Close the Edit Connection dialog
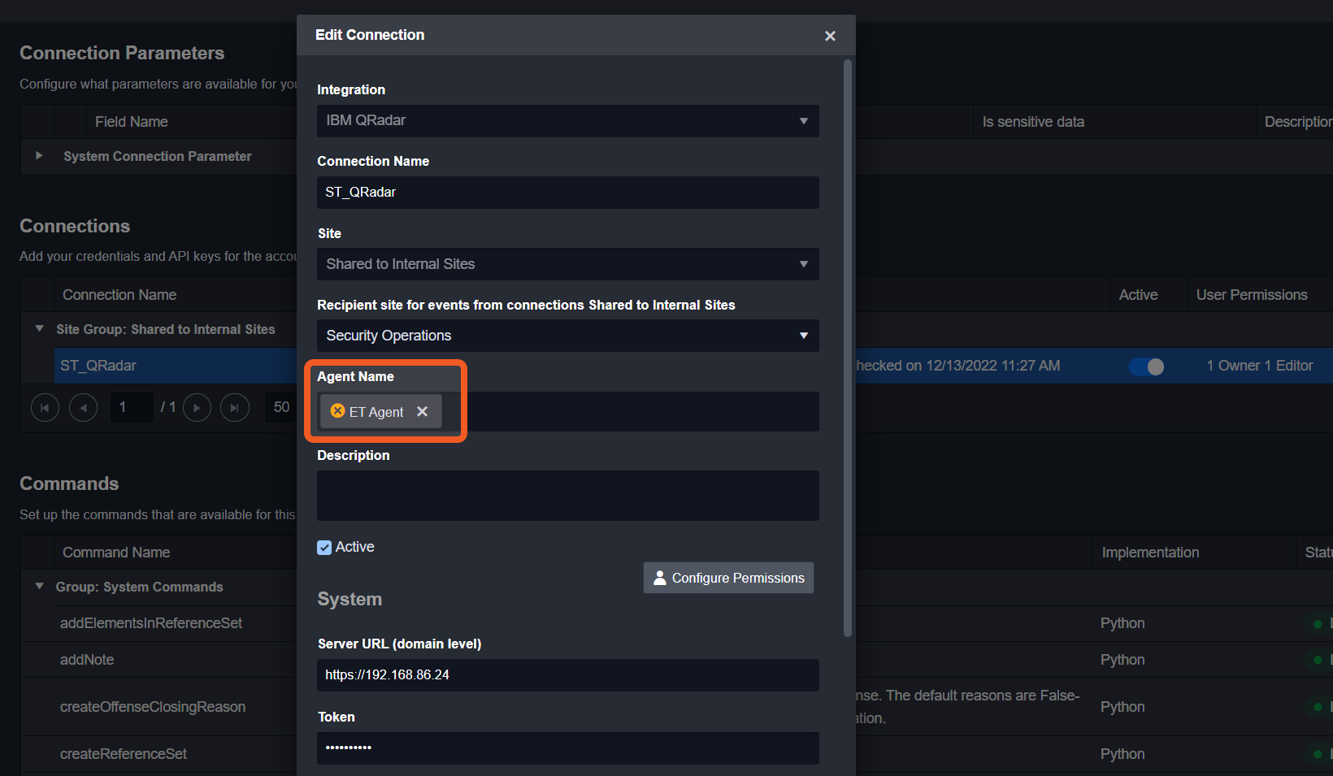Screen dimensions: 1333x776 tap(830, 36)
